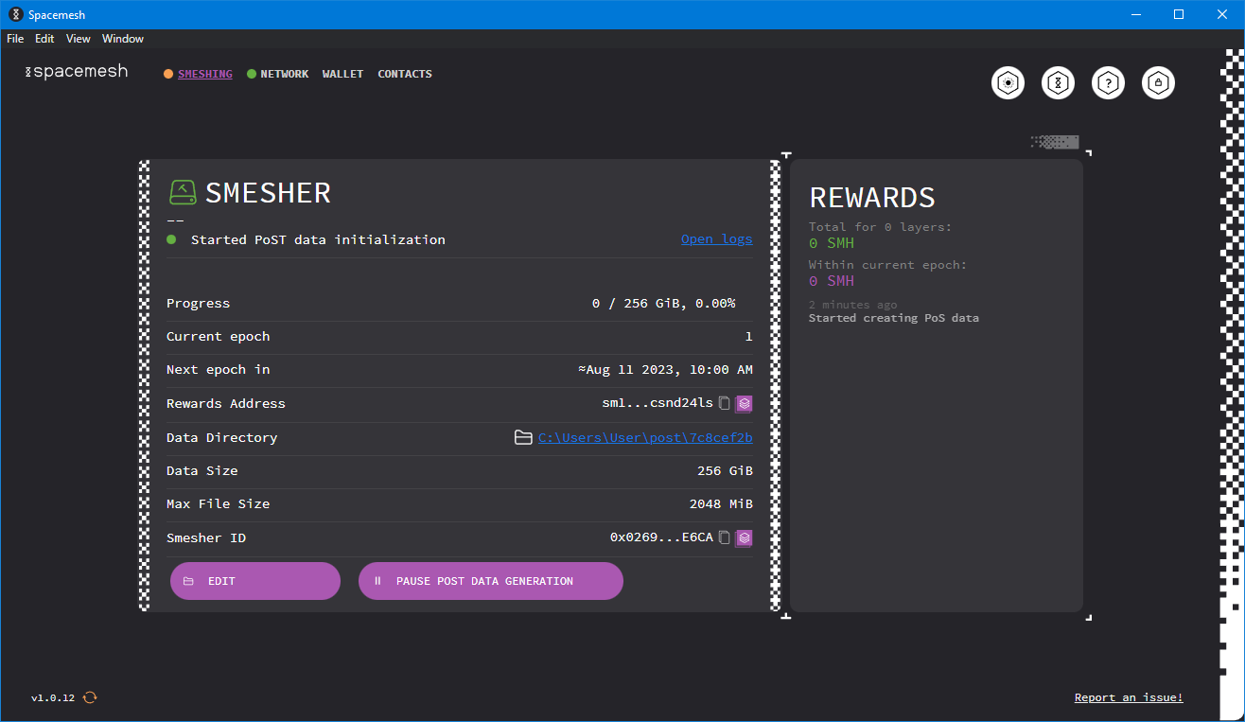
Task: Open the Window menu
Action: 123,39
